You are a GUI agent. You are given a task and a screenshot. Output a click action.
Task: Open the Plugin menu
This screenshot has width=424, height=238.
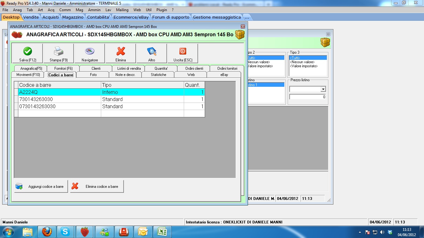point(162,10)
